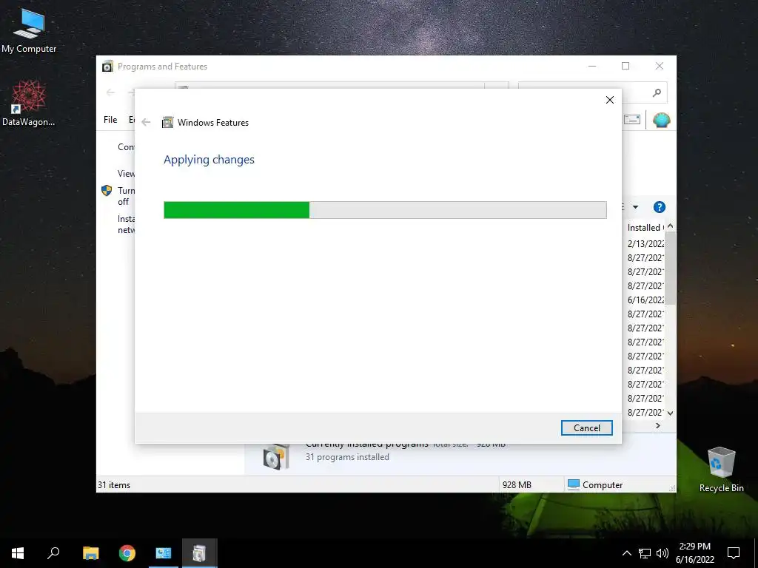
Task: Switch to Control Panel taskbar item
Action: click(164, 553)
